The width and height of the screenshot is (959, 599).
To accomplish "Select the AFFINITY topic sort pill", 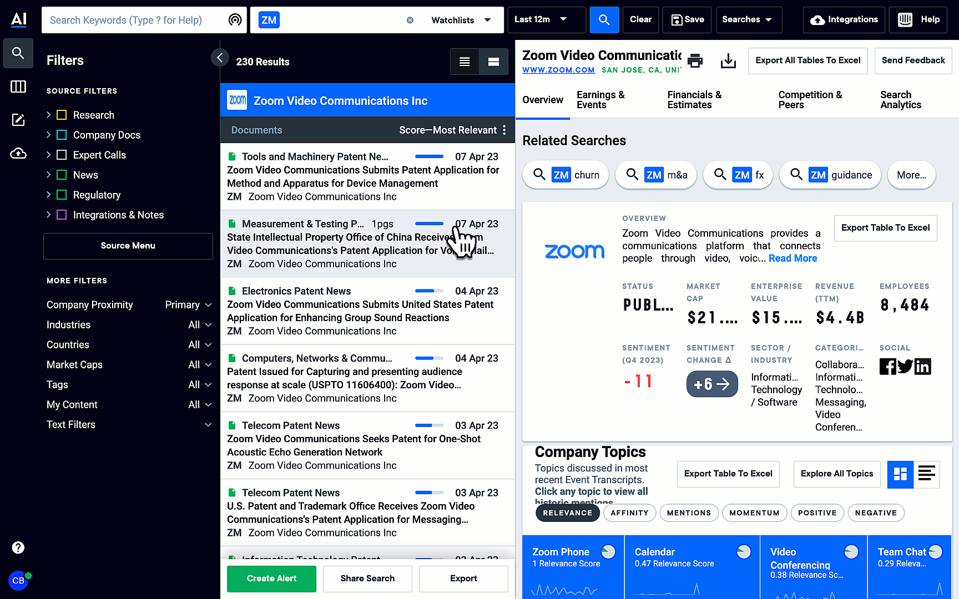I will pyautogui.click(x=629, y=513).
